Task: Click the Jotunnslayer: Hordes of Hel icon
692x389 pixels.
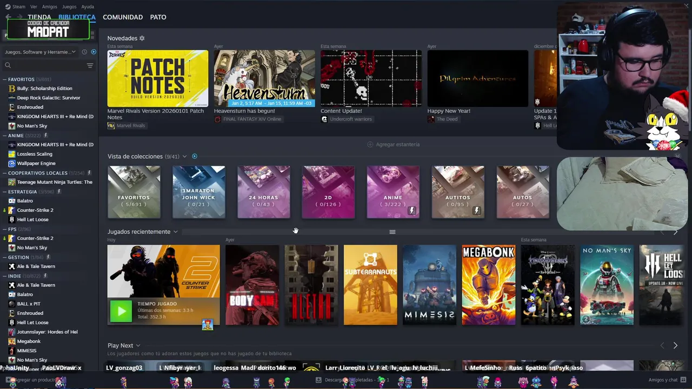Action: (x=12, y=332)
